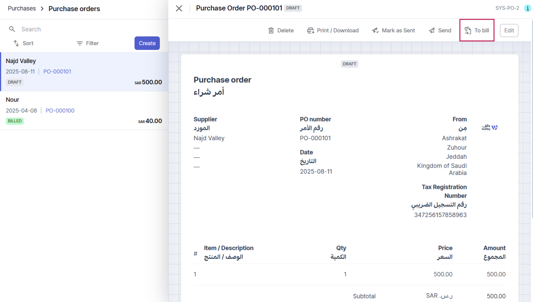Create a new purchase order

point(147,43)
